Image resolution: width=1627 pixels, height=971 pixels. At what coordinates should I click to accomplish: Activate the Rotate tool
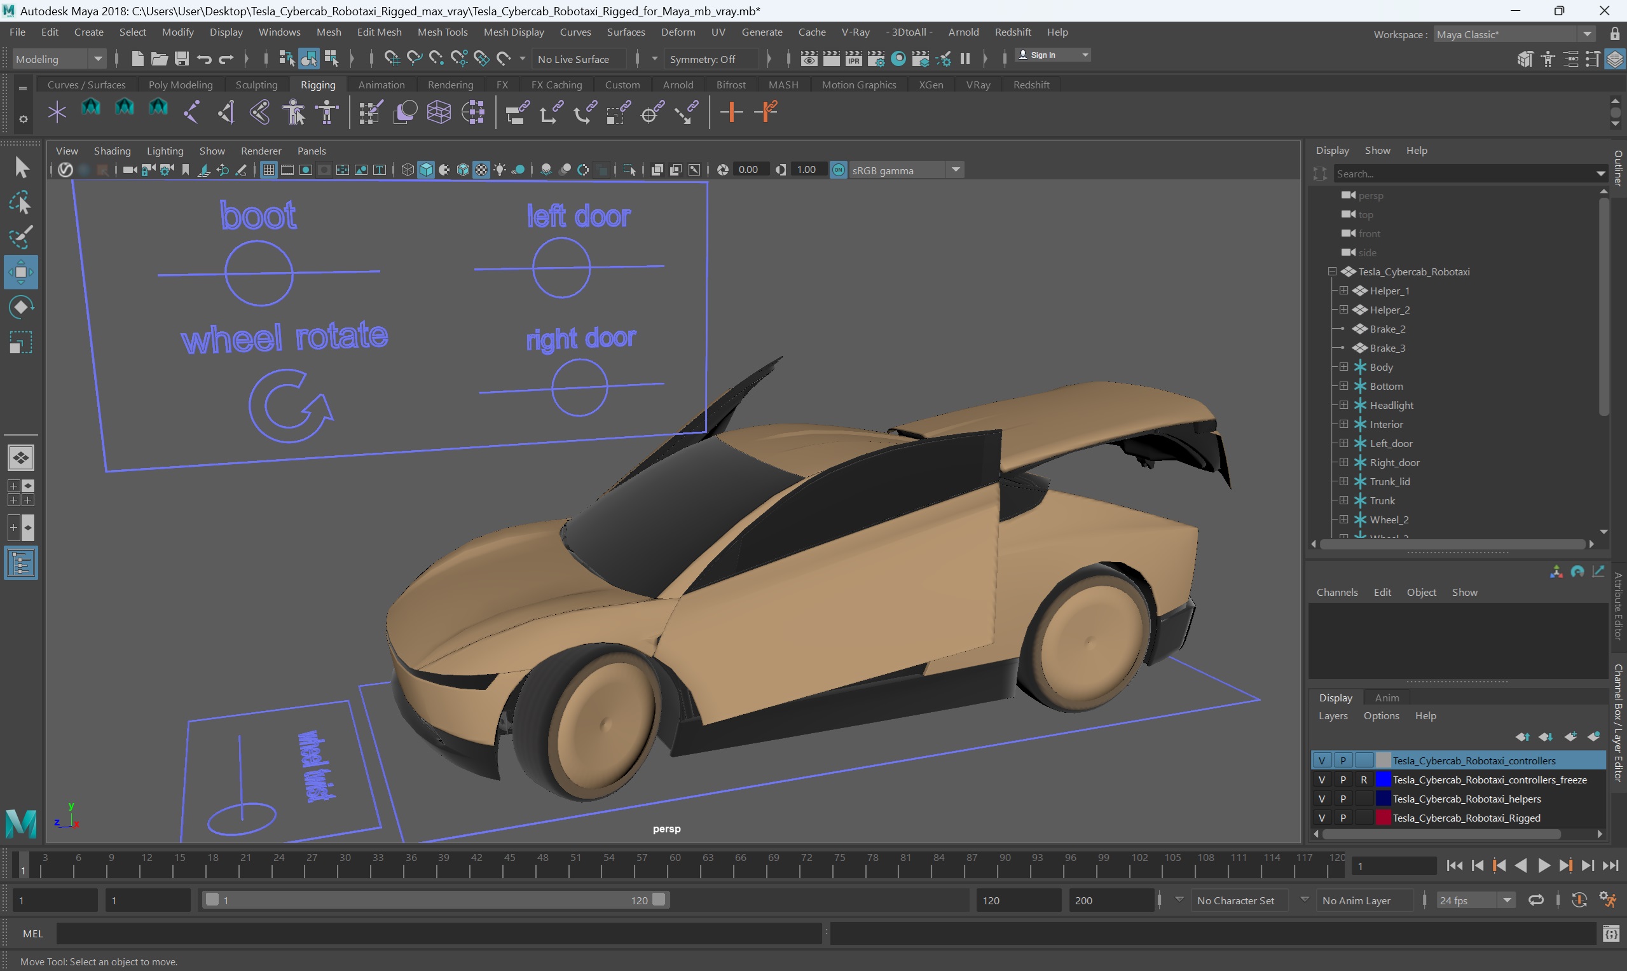(21, 308)
